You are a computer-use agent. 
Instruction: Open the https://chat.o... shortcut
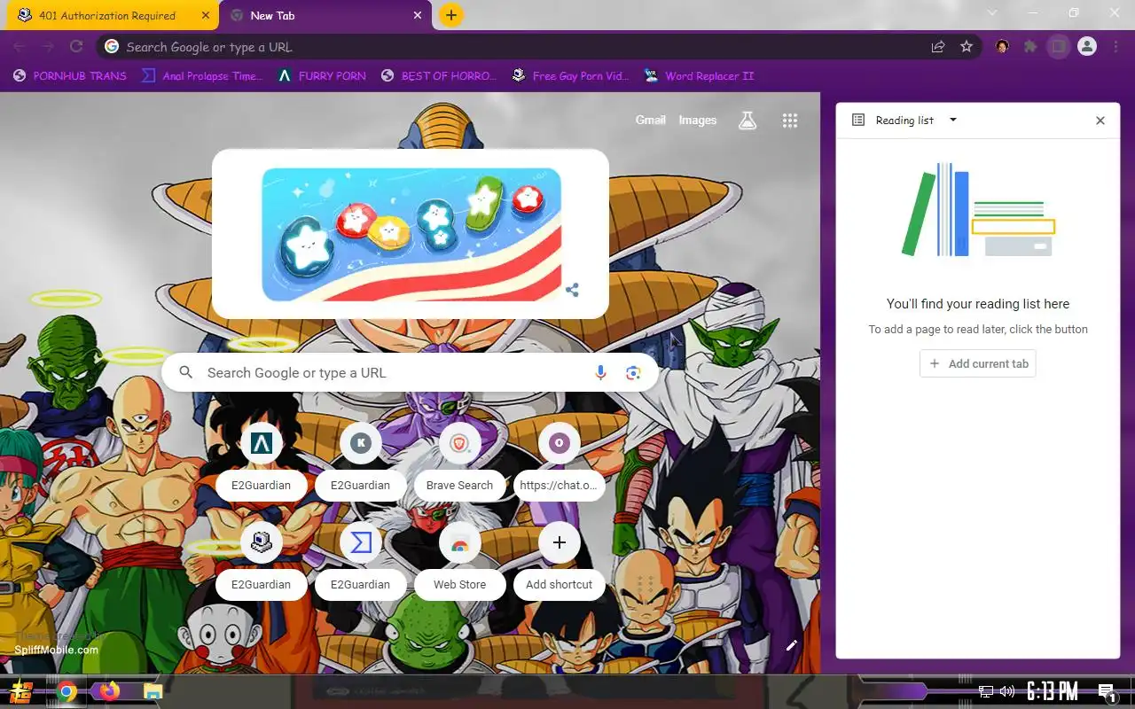point(559,464)
